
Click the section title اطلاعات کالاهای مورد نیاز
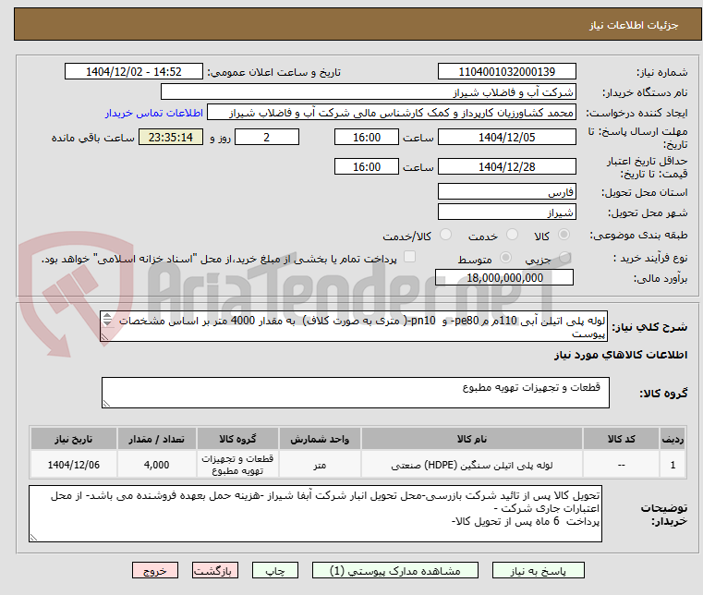[621, 355]
